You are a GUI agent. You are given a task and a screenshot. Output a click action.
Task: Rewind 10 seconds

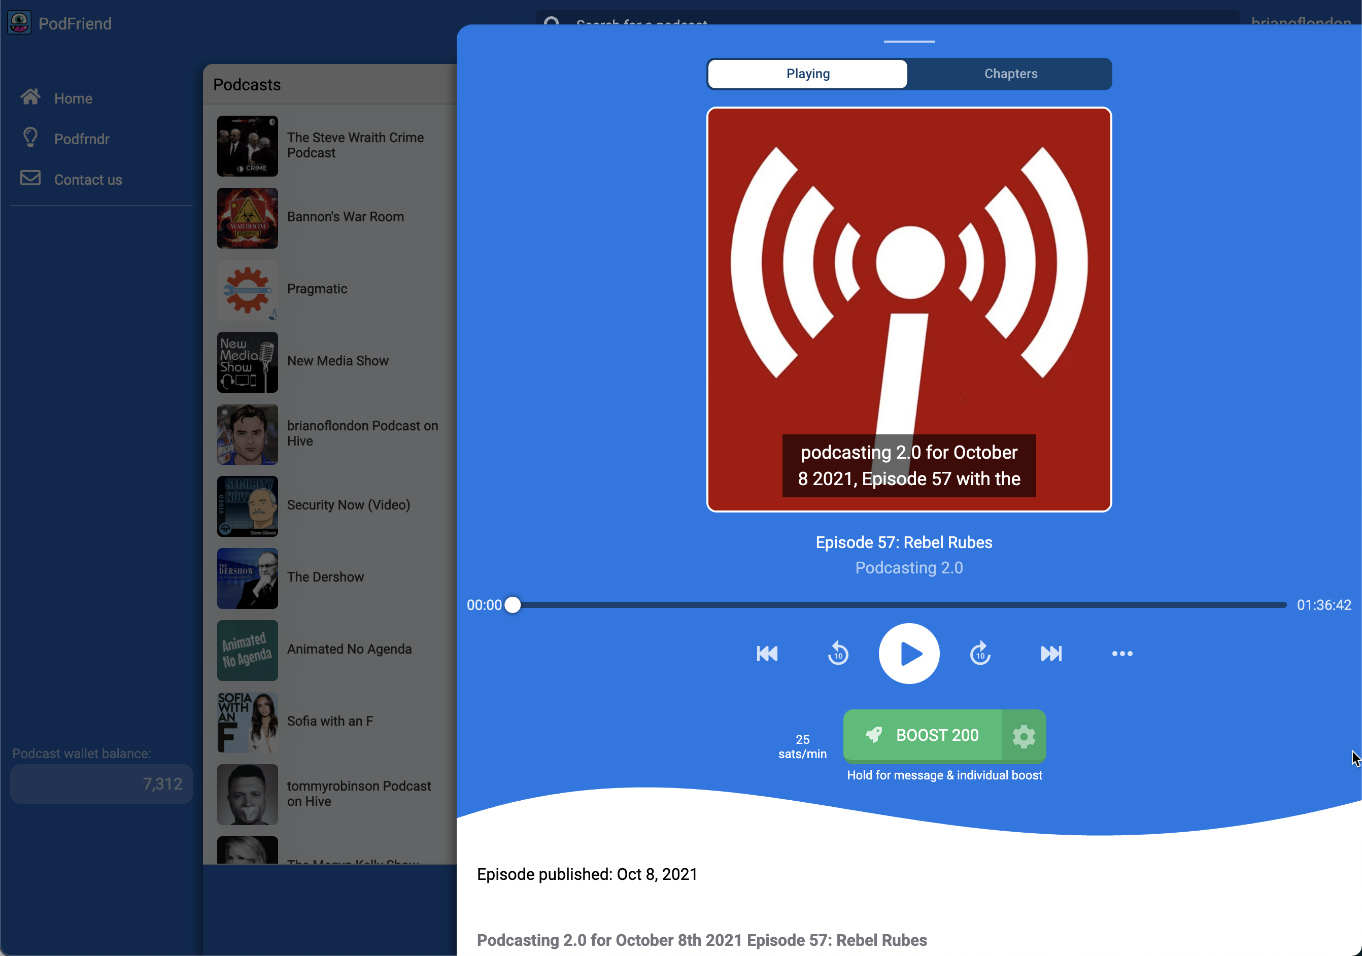[x=838, y=654]
